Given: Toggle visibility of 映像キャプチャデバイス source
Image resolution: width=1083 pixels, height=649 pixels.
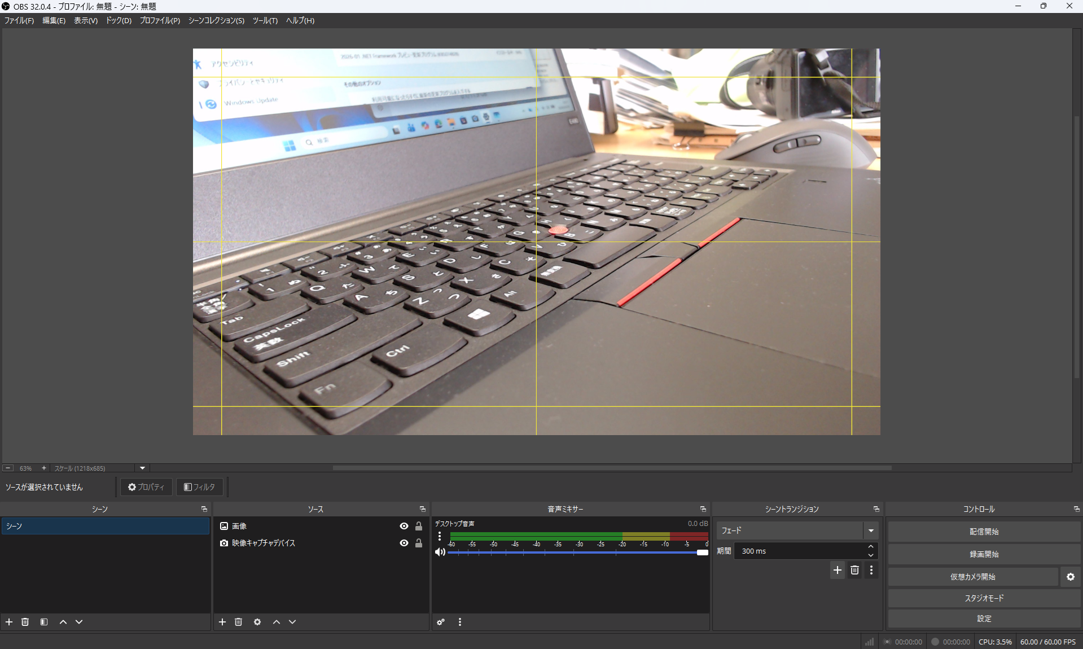Looking at the screenshot, I should click(x=404, y=543).
